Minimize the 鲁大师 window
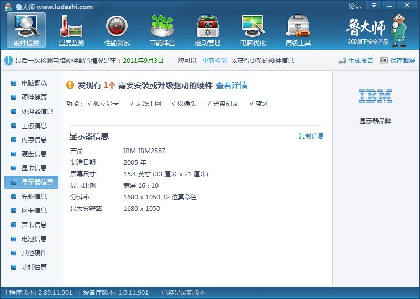Image resolution: width=420 pixels, height=299 pixels. (389, 5)
